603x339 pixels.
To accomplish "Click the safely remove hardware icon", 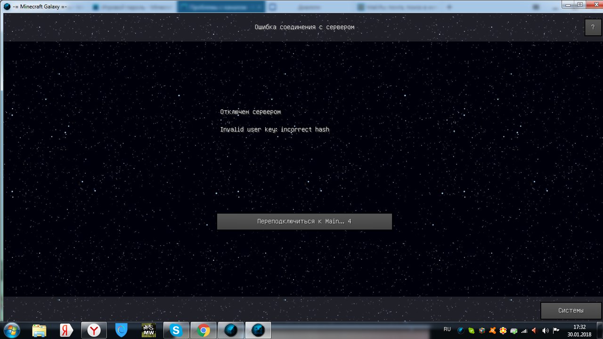I will (x=513, y=331).
